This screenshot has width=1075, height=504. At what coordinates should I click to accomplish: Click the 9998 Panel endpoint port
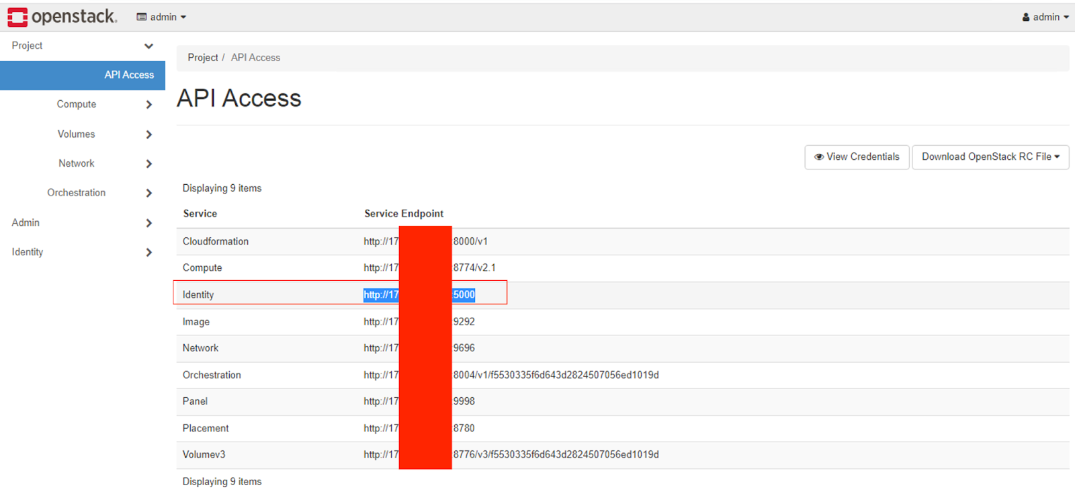tap(464, 401)
